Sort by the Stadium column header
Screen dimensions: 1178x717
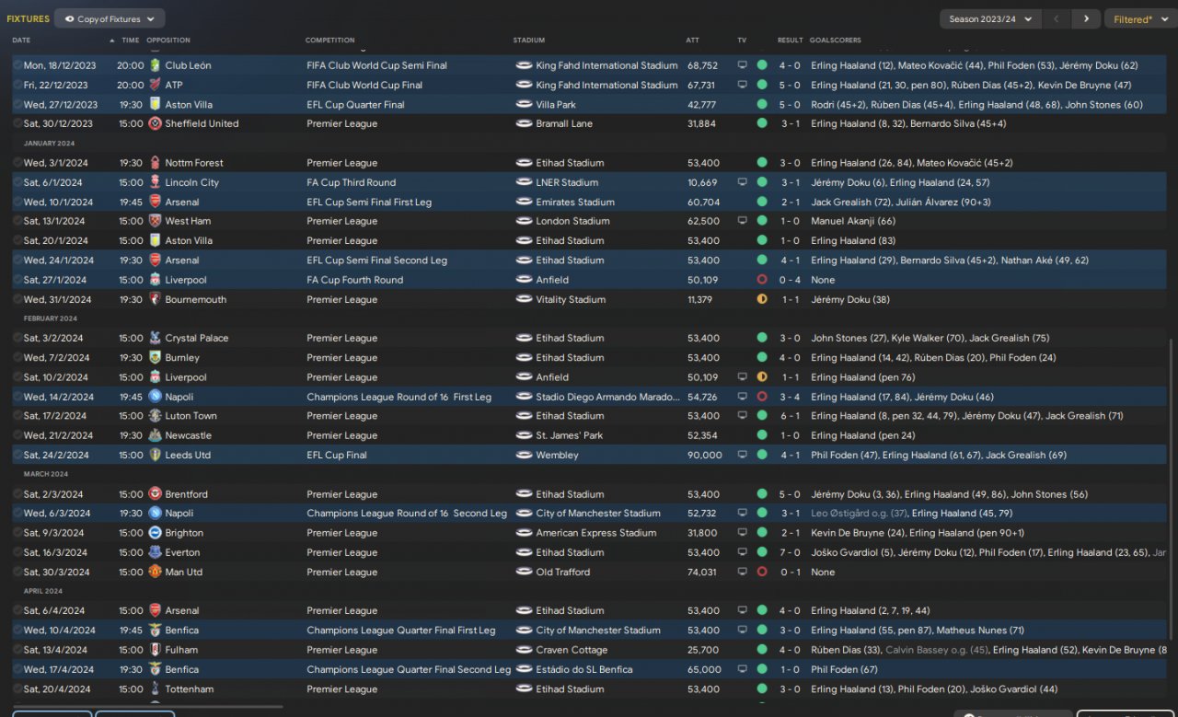pyautogui.click(x=529, y=40)
